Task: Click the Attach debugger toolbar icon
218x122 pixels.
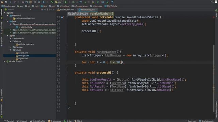Action: click(85, 2)
